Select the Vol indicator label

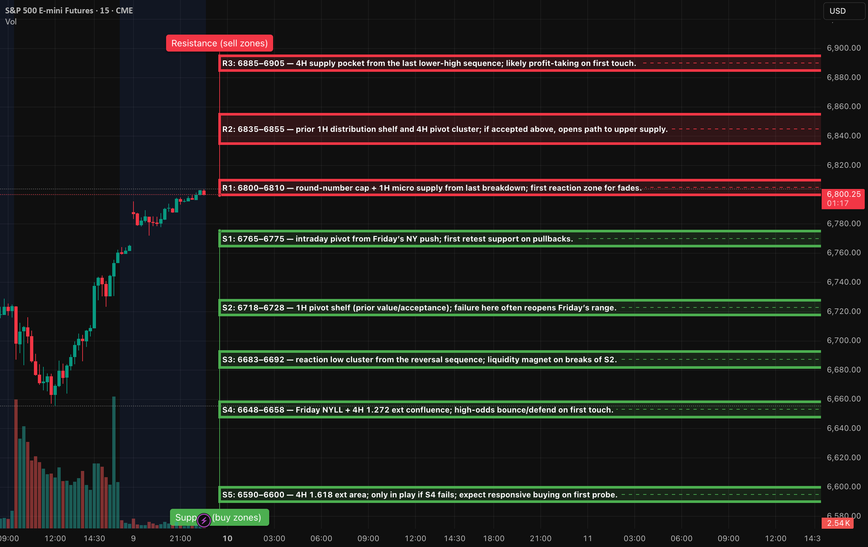(11, 22)
